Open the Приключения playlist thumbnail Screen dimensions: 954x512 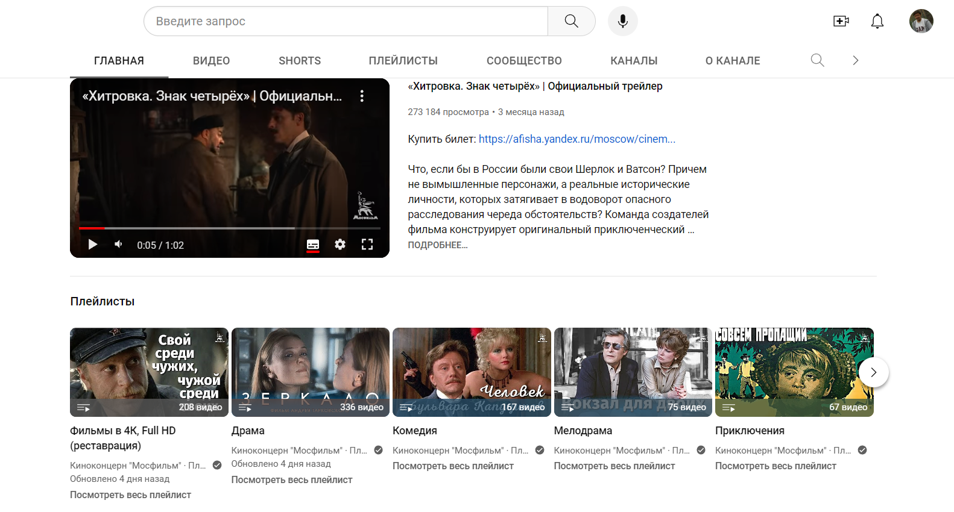[794, 372]
